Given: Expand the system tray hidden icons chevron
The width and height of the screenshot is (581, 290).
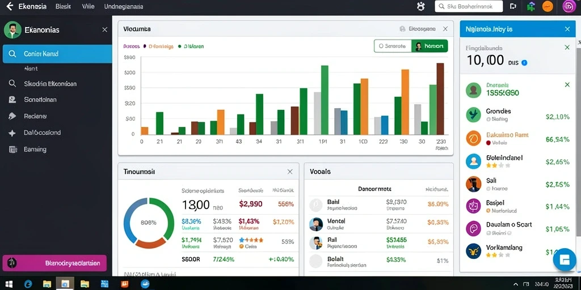Looking at the screenshot, I should pos(516,284).
